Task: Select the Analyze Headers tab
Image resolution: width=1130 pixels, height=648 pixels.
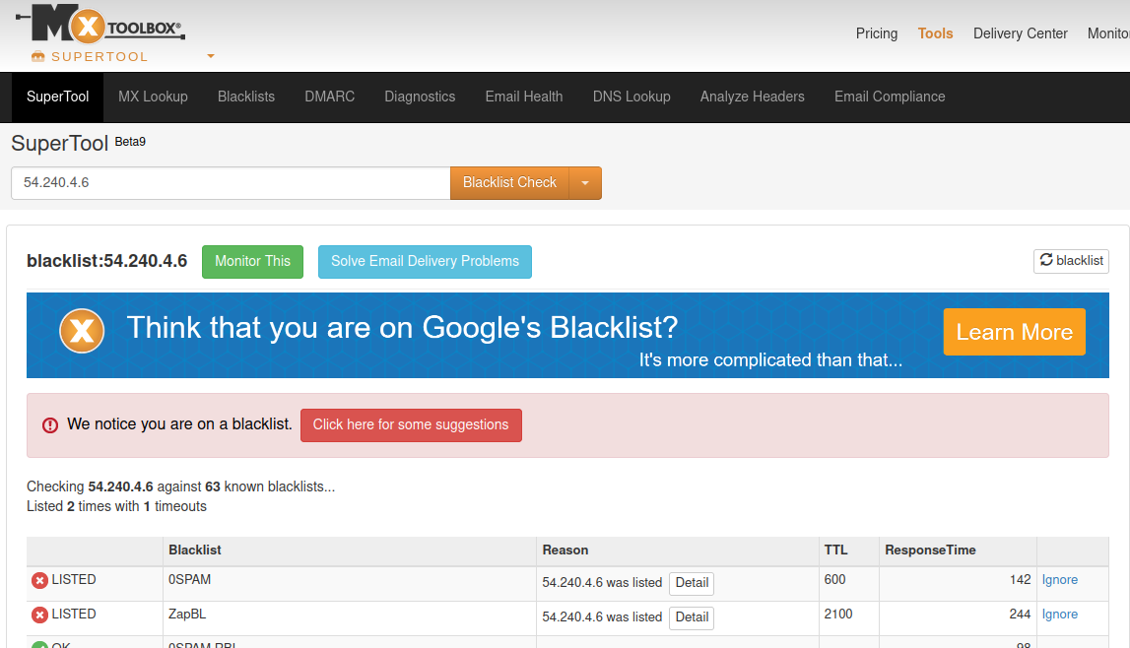Action: click(x=753, y=97)
